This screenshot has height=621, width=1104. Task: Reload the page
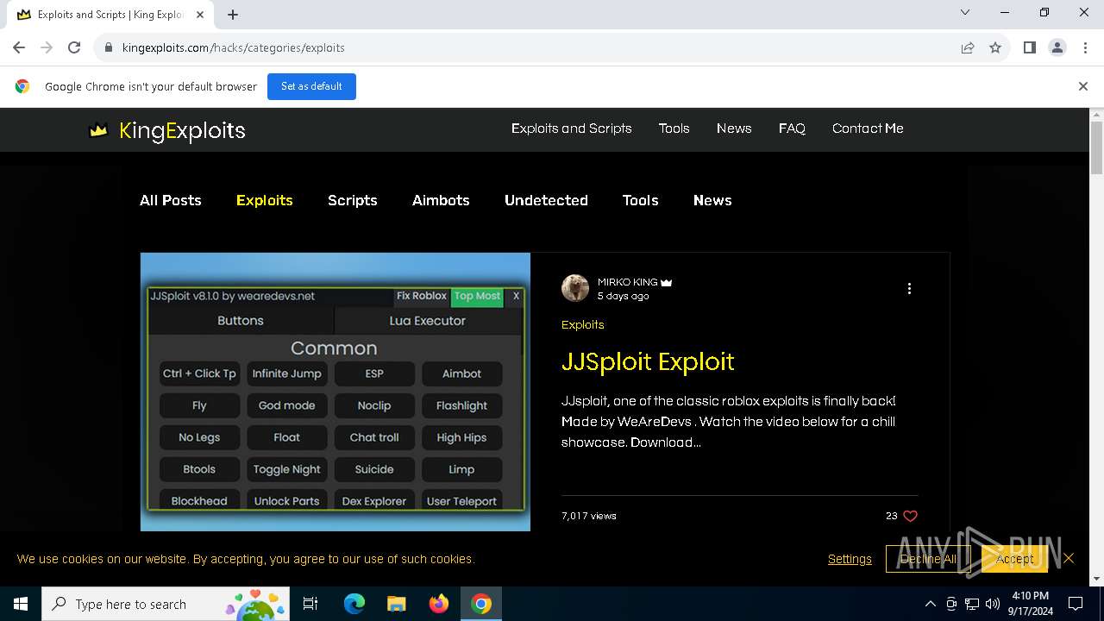point(74,47)
